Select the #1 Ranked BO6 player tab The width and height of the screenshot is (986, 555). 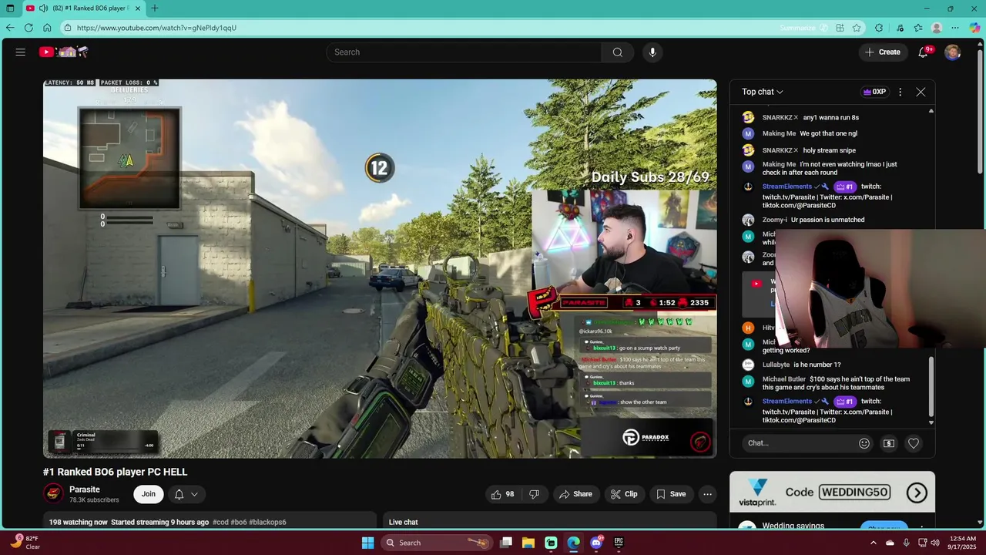83,8
